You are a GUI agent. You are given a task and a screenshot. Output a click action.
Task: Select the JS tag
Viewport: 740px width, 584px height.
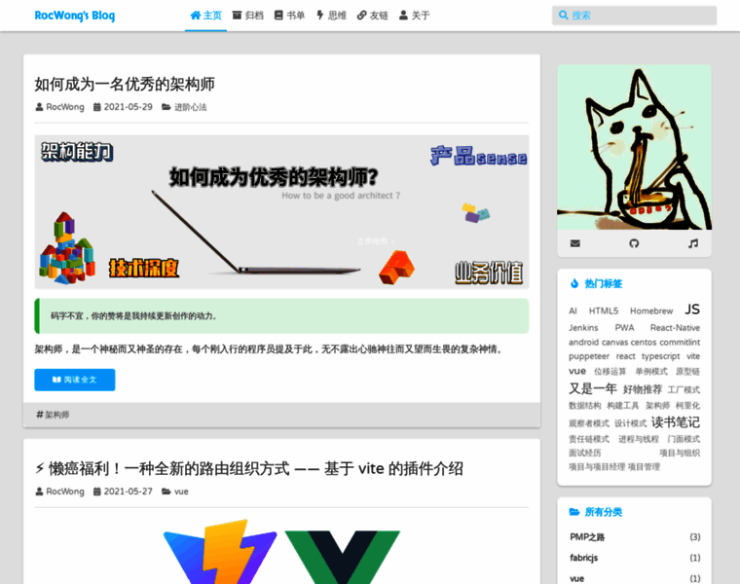click(692, 310)
